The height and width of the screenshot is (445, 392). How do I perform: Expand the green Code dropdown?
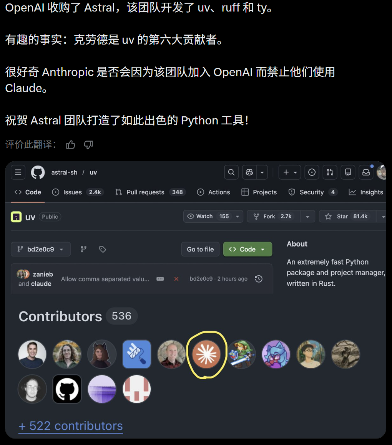click(x=248, y=249)
